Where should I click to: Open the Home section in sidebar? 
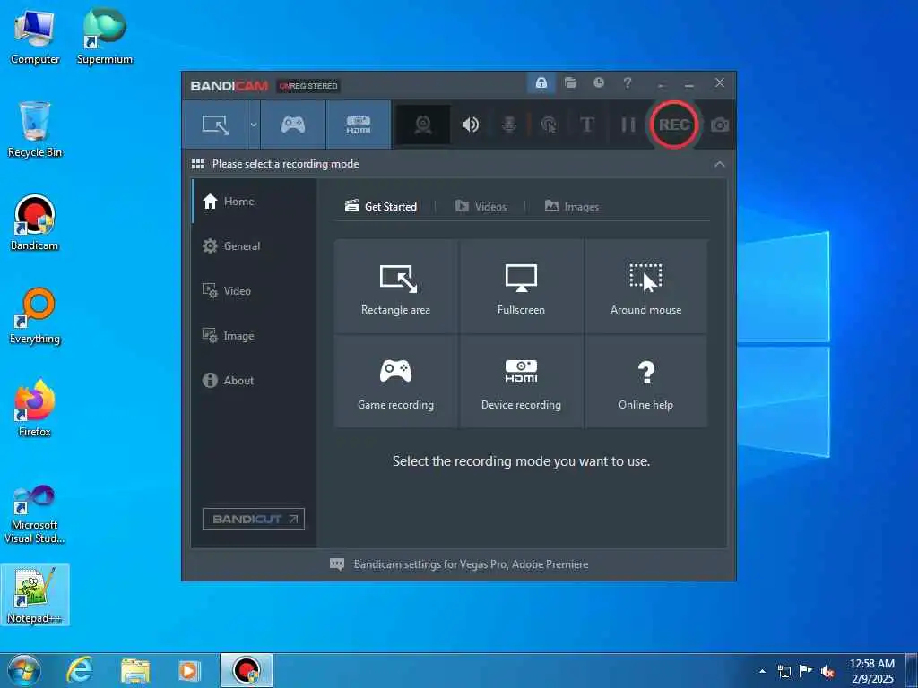click(x=254, y=202)
